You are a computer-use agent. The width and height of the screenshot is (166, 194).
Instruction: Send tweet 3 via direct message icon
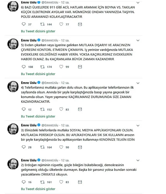tap(80, 147)
